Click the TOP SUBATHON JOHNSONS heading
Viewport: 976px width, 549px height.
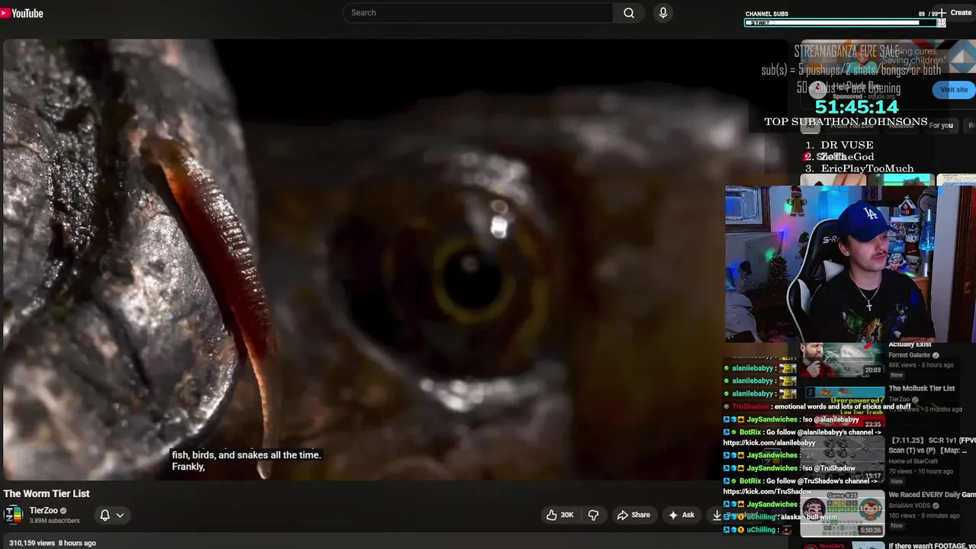coord(846,122)
